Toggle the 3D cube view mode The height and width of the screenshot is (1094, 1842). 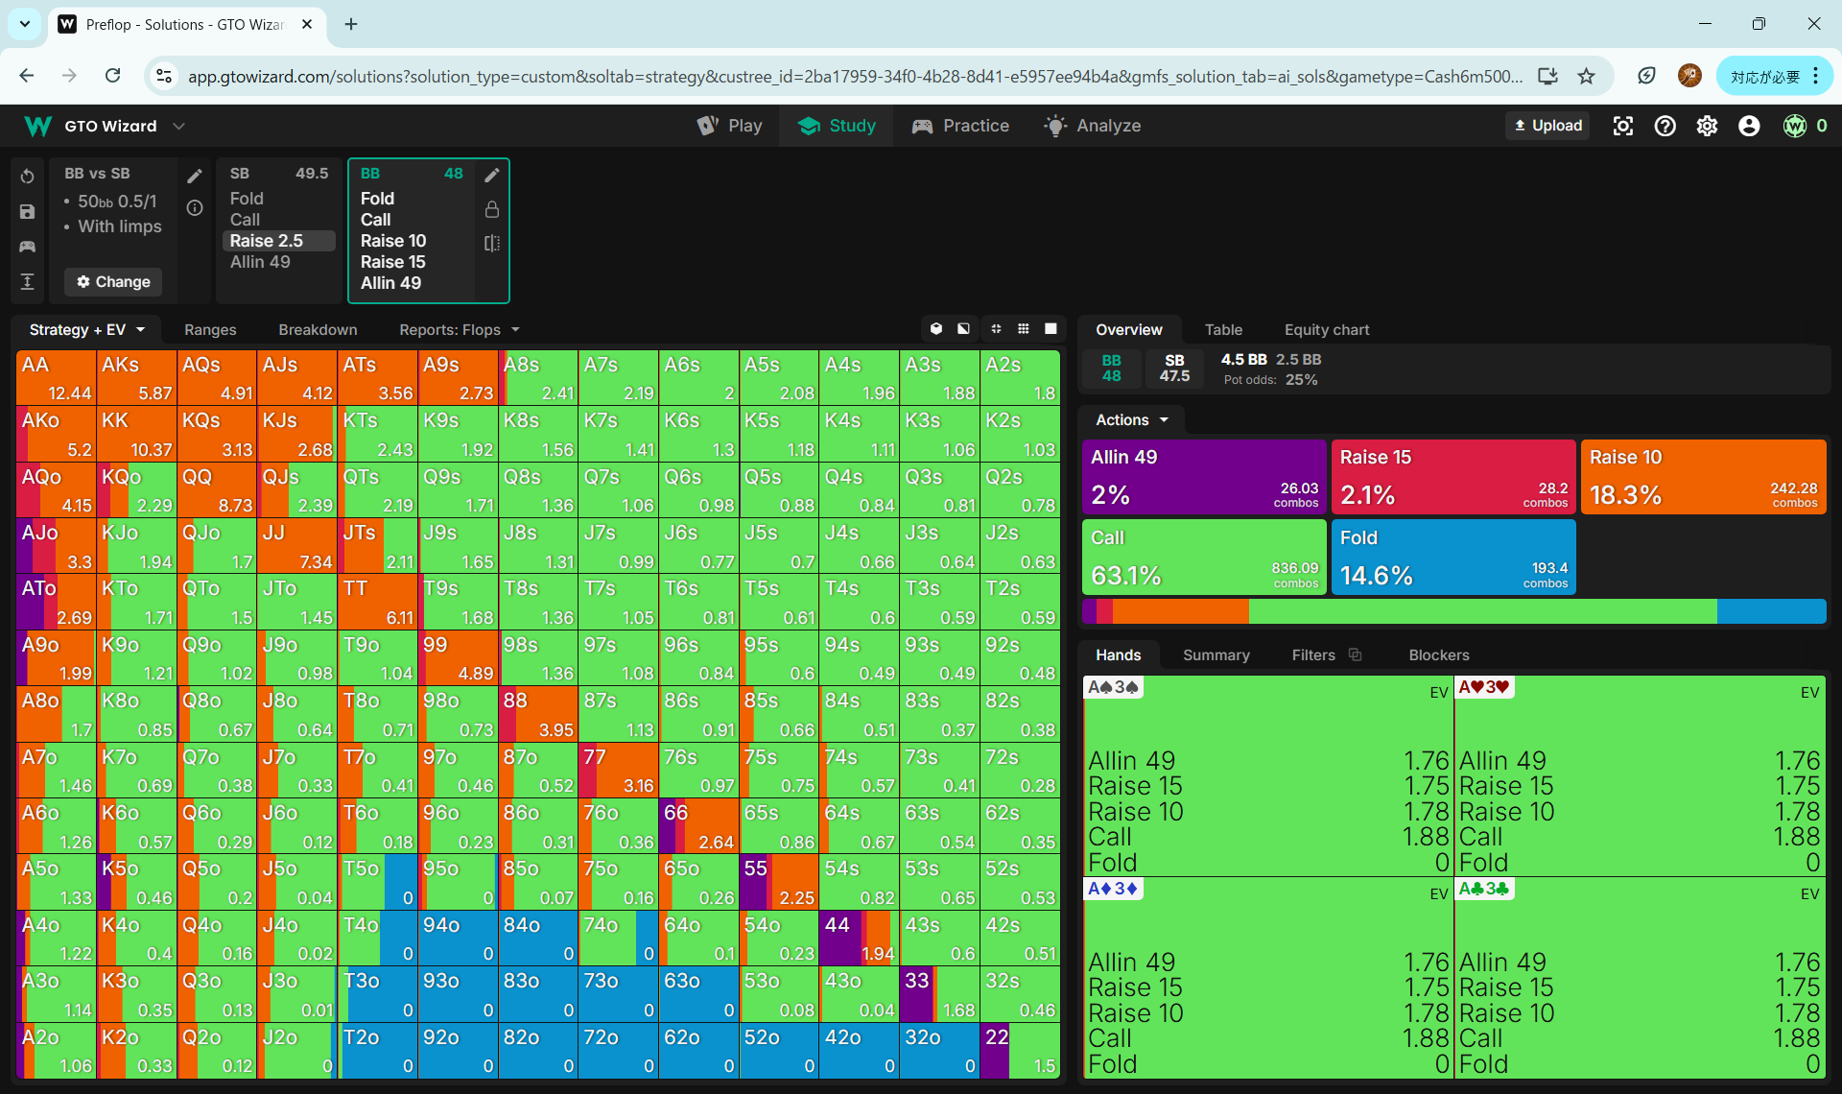pos(936,329)
